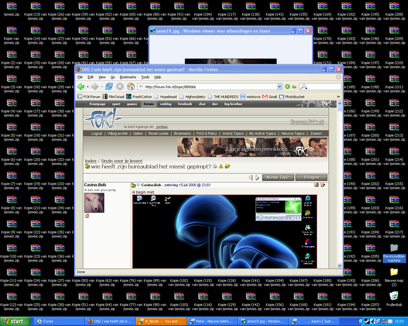Expand the URL bar history dropdown
408x326 pixels.
[279, 87]
